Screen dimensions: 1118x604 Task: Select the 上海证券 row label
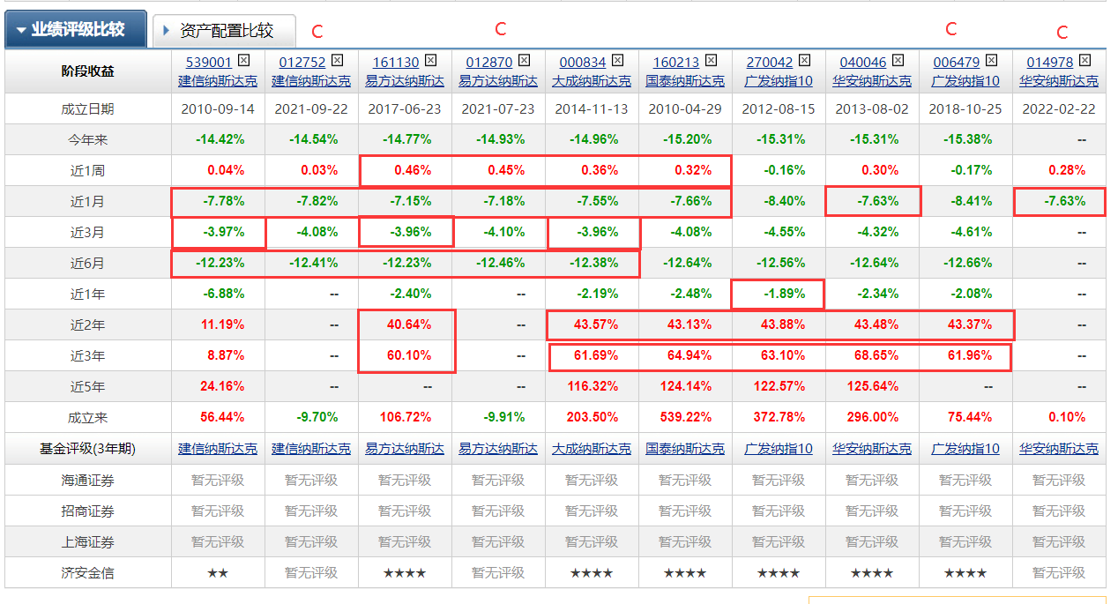pos(88,541)
